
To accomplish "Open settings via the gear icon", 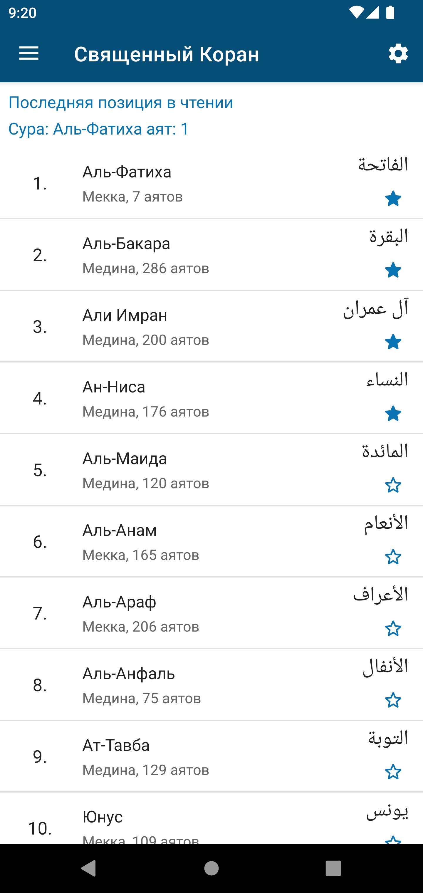I will [x=398, y=54].
